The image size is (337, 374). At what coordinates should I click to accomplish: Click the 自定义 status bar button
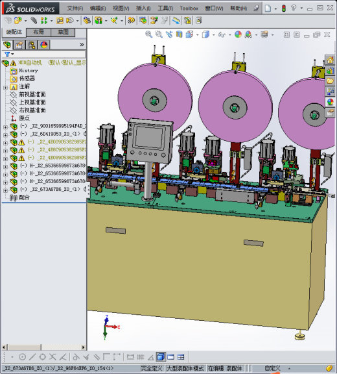(272, 368)
